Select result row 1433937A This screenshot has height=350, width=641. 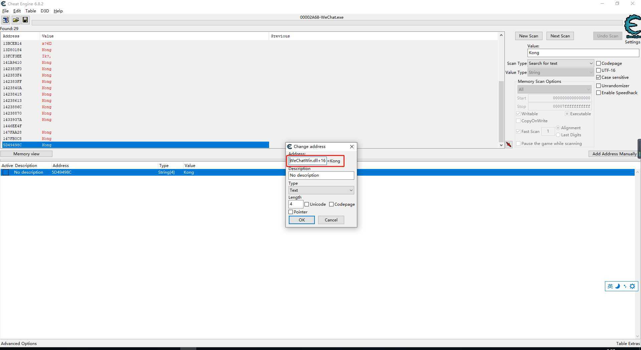135,120
